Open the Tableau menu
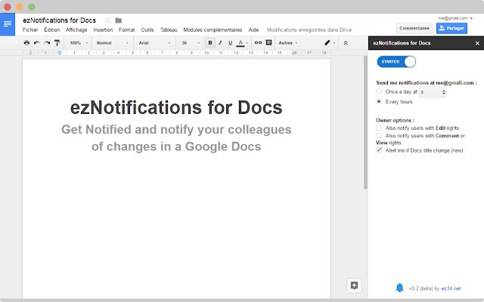 coord(169,30)
